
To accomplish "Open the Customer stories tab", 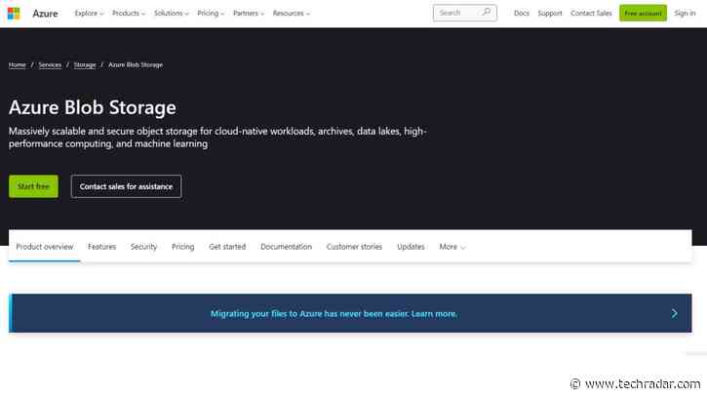I will 354,247.
